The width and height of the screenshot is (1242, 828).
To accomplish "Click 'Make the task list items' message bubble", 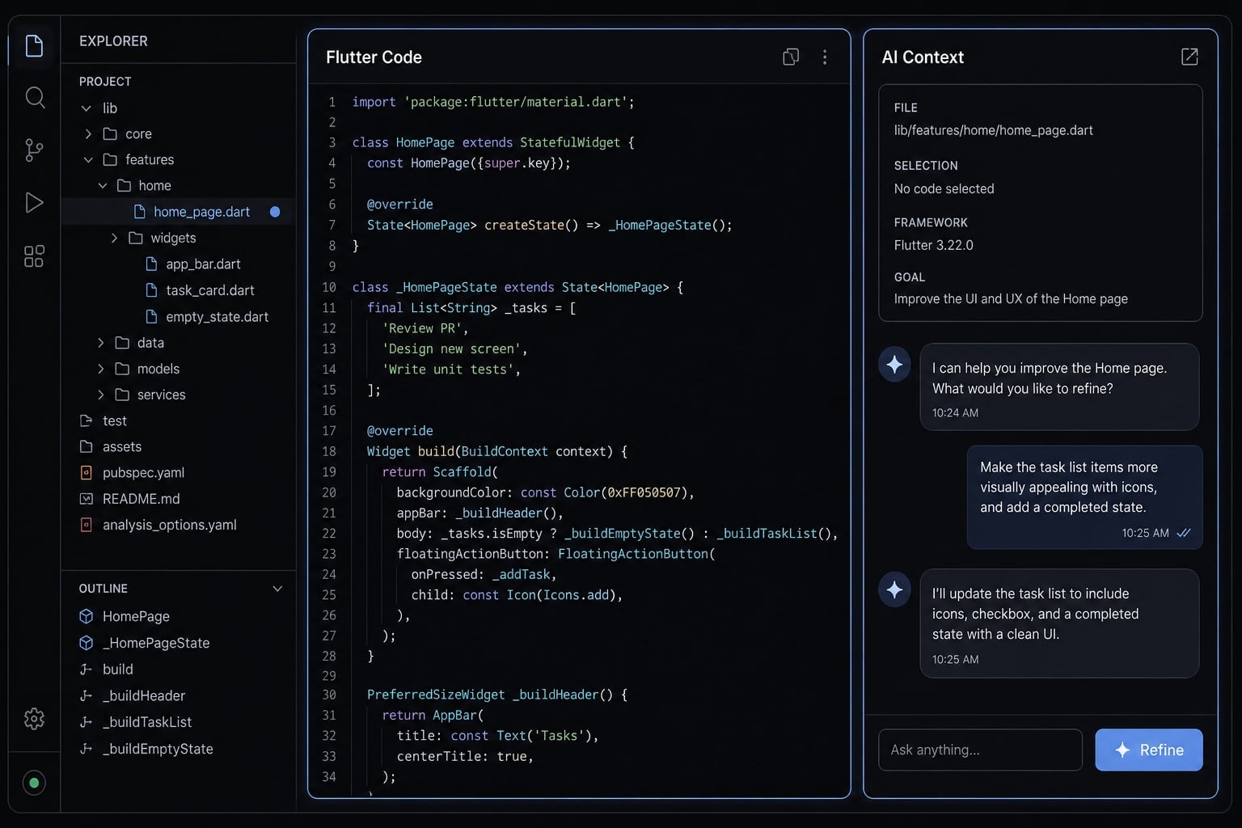I will (1084, 497).
